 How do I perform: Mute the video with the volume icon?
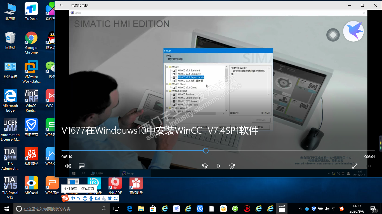point(68,166)
